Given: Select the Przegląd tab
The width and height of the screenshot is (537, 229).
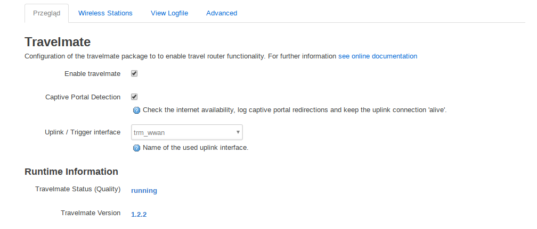Looking at the screenshot, I should point(46,13).
